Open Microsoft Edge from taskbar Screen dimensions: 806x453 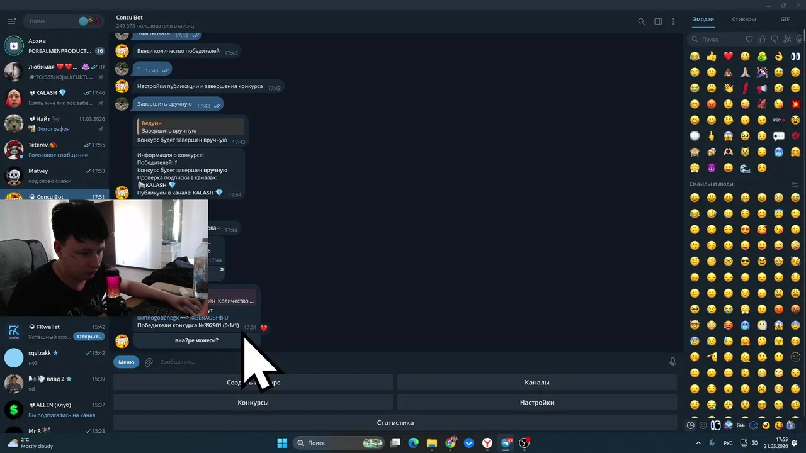413,443
